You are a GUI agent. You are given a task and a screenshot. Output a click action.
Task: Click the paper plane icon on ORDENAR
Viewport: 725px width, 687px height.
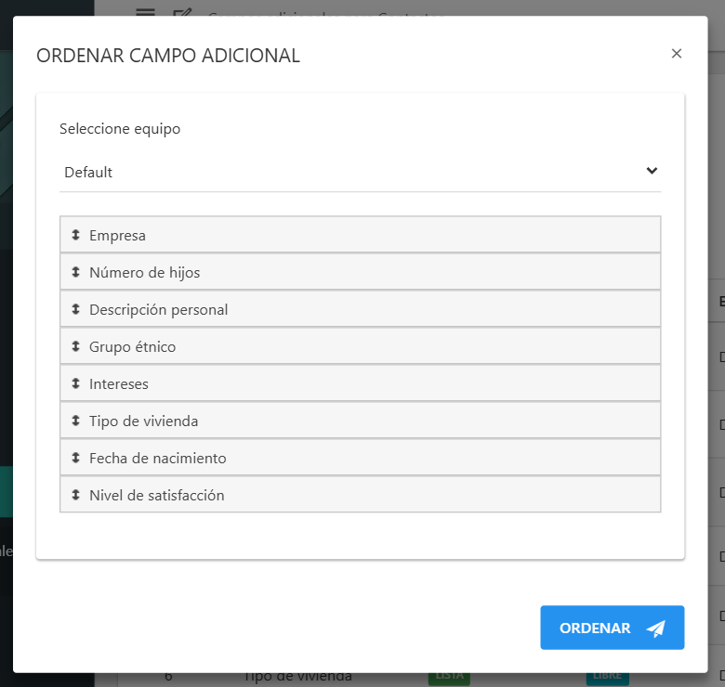pyautogui.click(x=655, y=629)
